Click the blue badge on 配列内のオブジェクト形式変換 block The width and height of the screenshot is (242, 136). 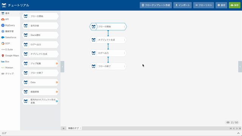[x=57, y=101]
